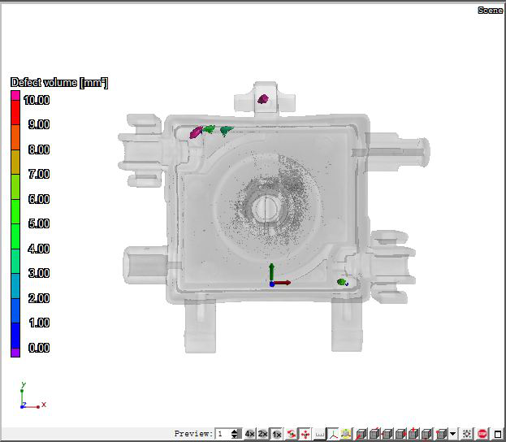
Task: Maximize the scene viewport with square icon
Action: pyautogui.click(x=497, y=434)
